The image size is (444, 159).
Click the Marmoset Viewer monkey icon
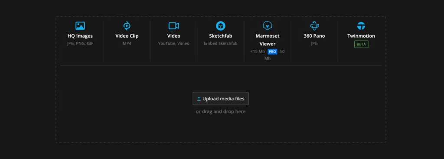267,26
